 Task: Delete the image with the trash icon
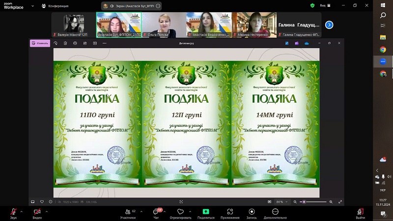point(65,43)
